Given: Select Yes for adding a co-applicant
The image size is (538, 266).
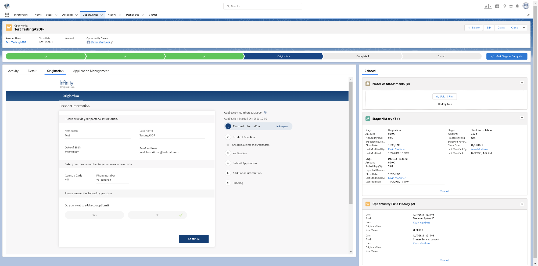Looking at the screenshot, I should tap(94, 215).
